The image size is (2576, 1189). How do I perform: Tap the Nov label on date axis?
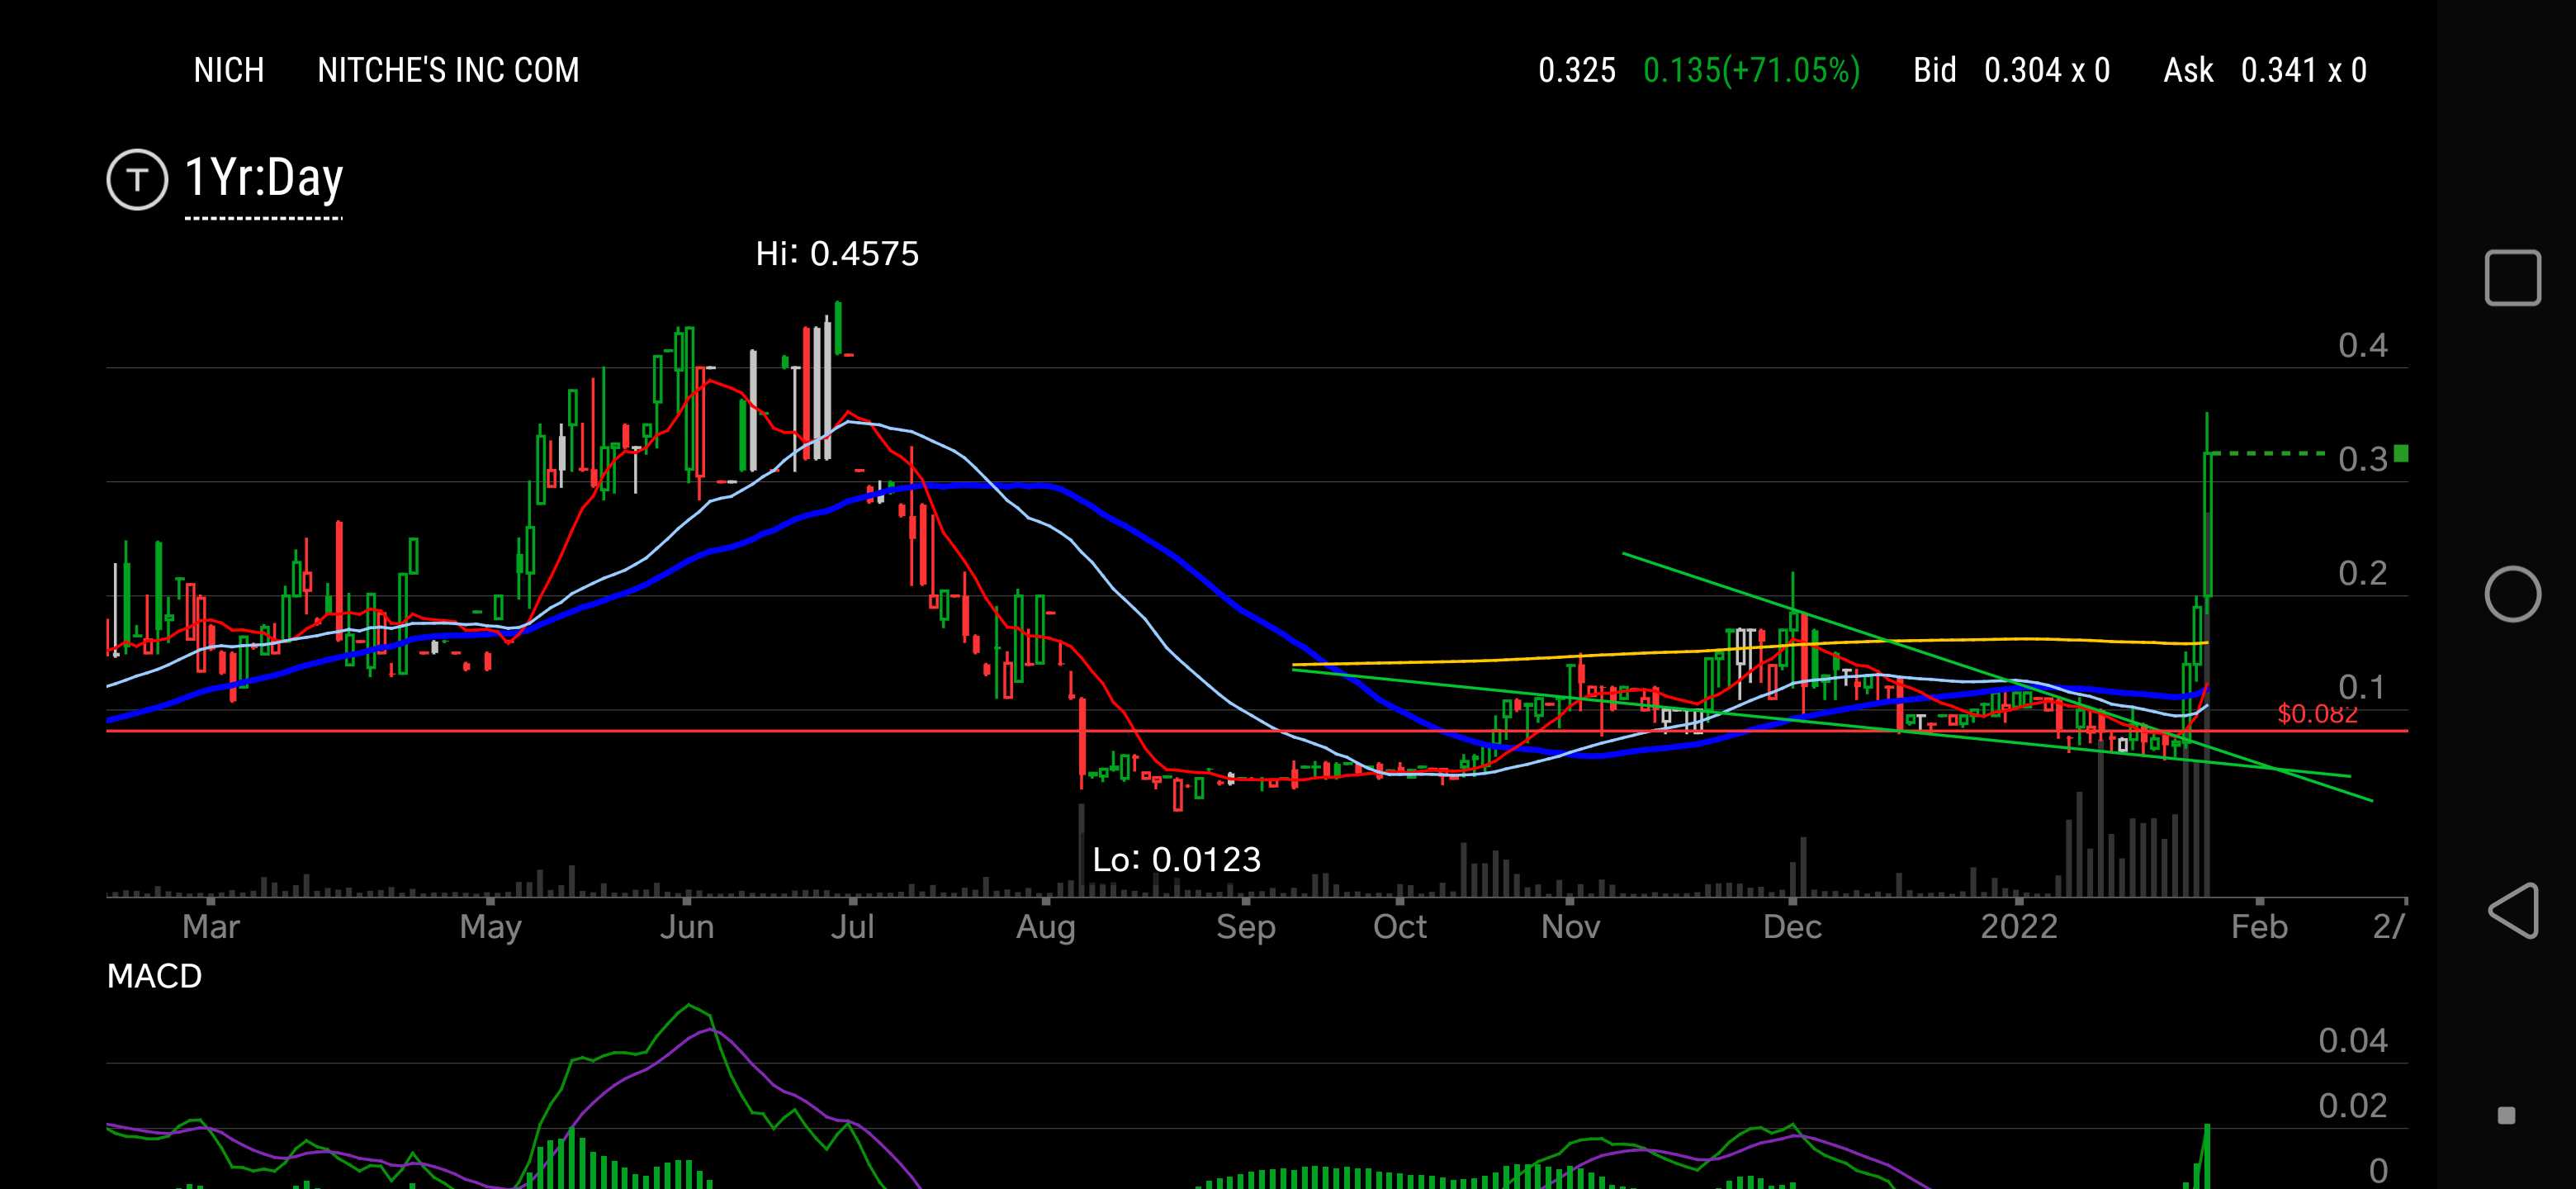click(x=1571, y=926)
